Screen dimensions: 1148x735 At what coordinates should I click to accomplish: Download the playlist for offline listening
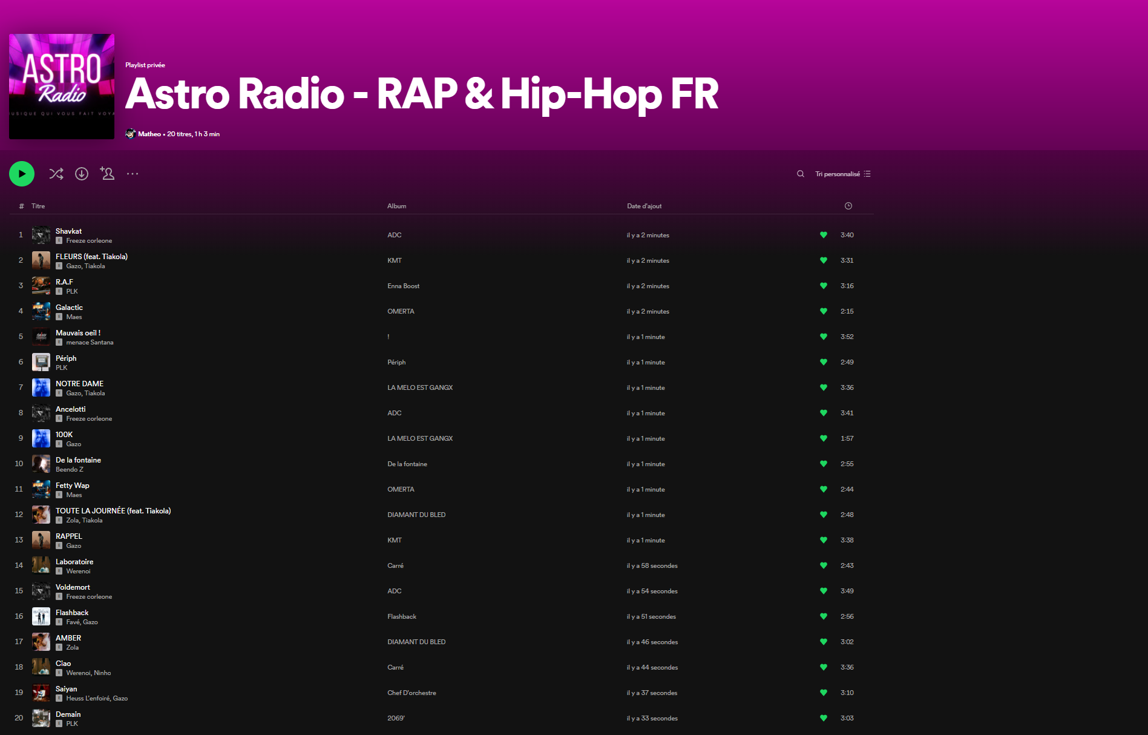point(82,174)
